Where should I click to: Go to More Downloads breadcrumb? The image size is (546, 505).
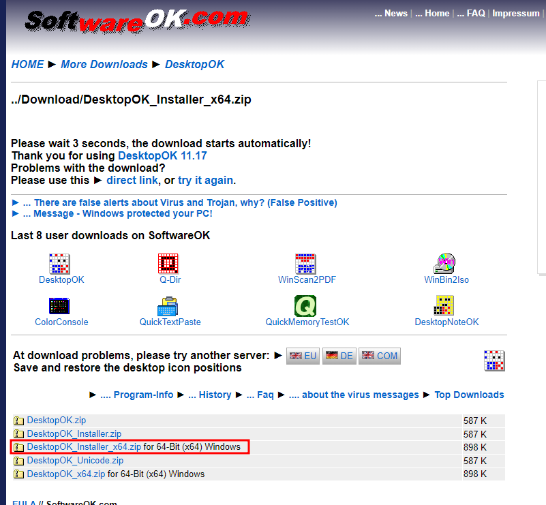tap(104, 64)
